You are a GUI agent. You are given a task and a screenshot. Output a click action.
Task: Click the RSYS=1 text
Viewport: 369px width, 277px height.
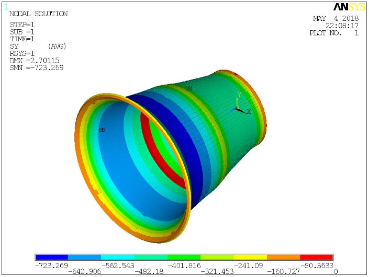click(x=22, y=53)
